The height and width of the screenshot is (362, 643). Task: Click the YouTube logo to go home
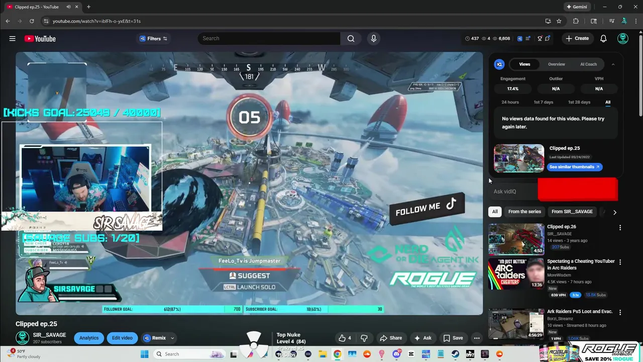click(x=40, y=39)
